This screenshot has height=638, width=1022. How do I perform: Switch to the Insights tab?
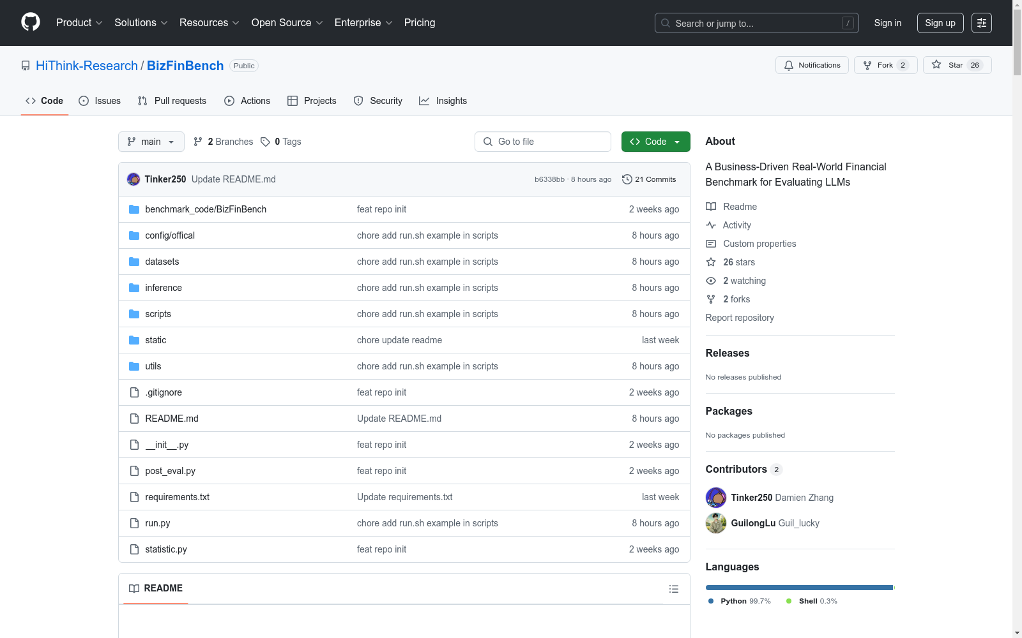[443, 101]
